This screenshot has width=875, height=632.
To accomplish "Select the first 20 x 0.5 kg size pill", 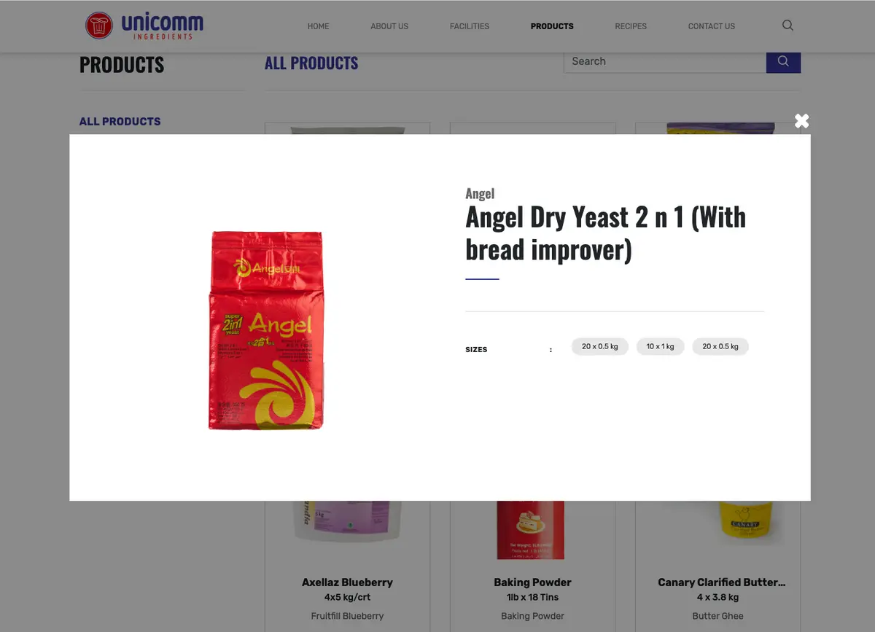I will pyautogui.click(x=599, y=346).
